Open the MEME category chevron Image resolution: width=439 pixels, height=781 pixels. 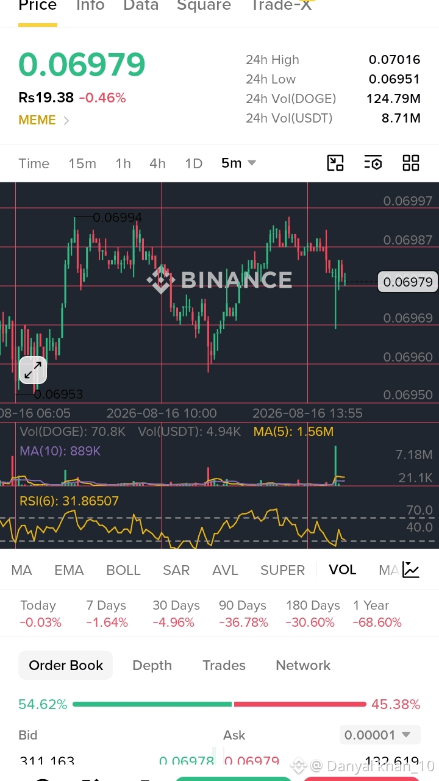click(66, 121)
